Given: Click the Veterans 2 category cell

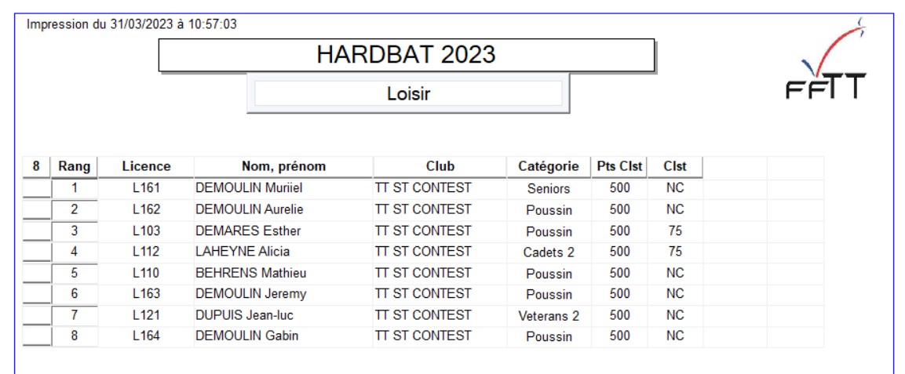Looking at the screenshot, I should coord(549,317).
